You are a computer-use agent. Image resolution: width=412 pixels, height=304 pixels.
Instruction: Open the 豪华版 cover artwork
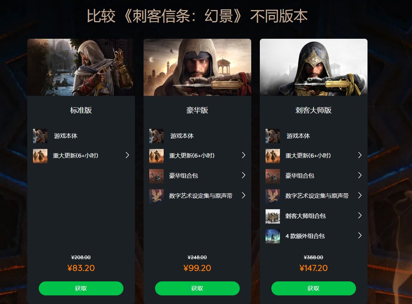[197, 67]
